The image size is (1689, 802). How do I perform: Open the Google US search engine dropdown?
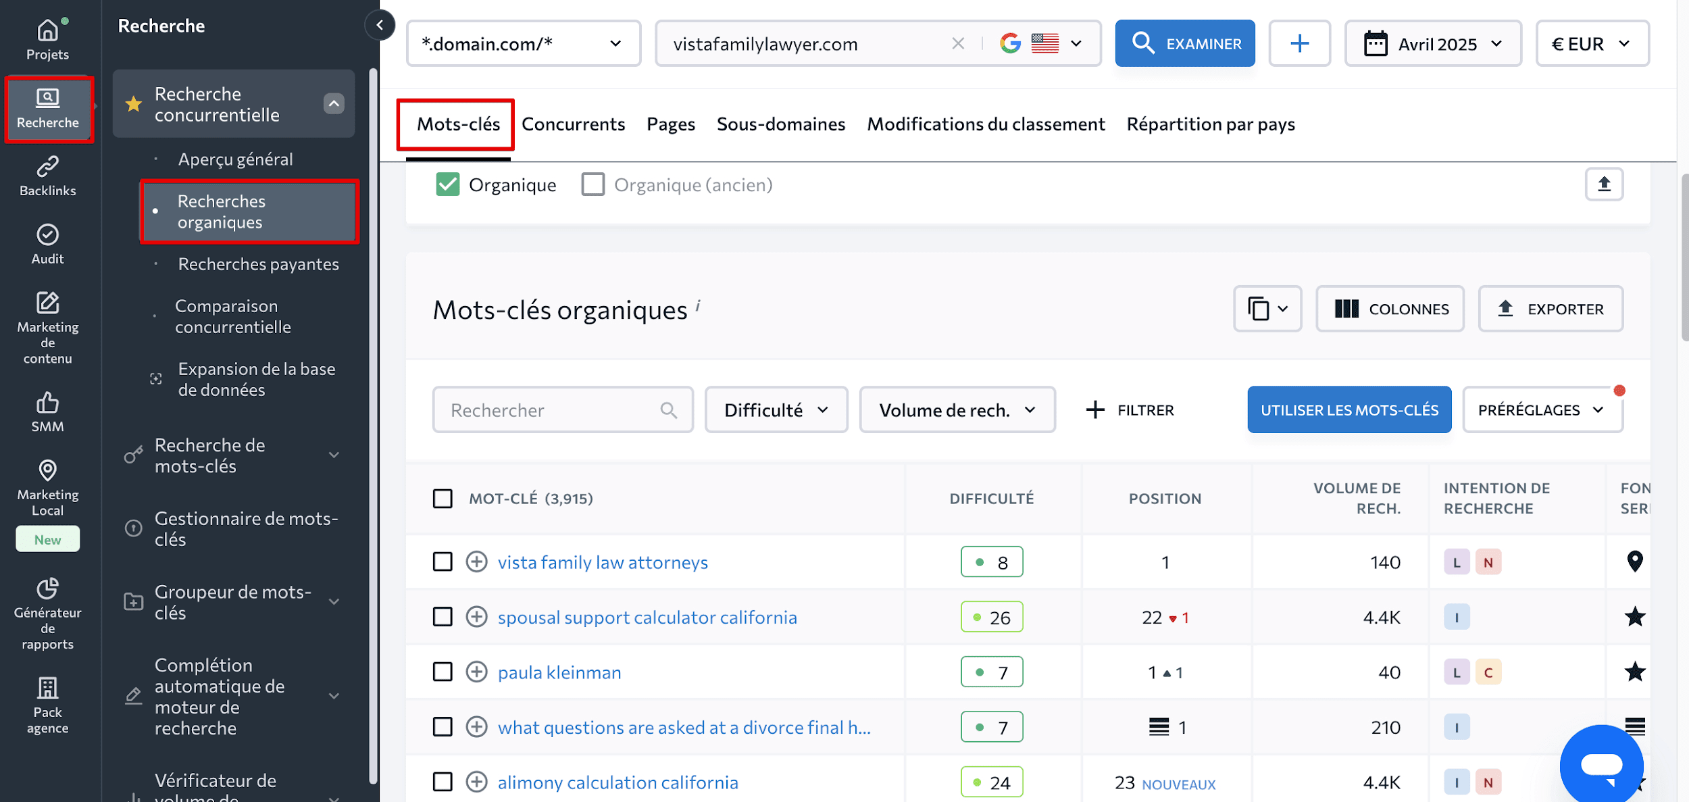point(1041,44)
